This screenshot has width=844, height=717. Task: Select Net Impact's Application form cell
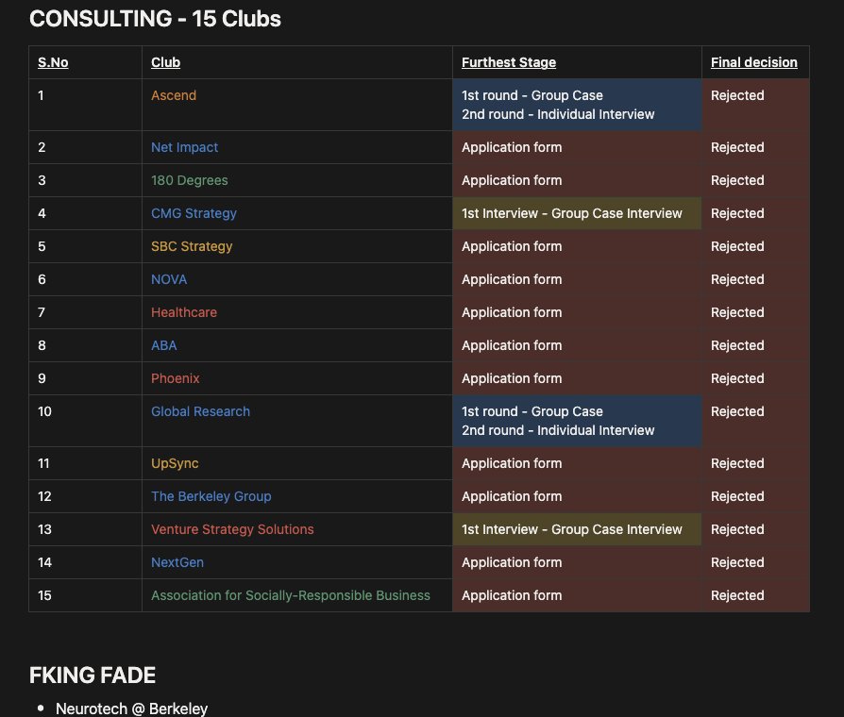577,147
